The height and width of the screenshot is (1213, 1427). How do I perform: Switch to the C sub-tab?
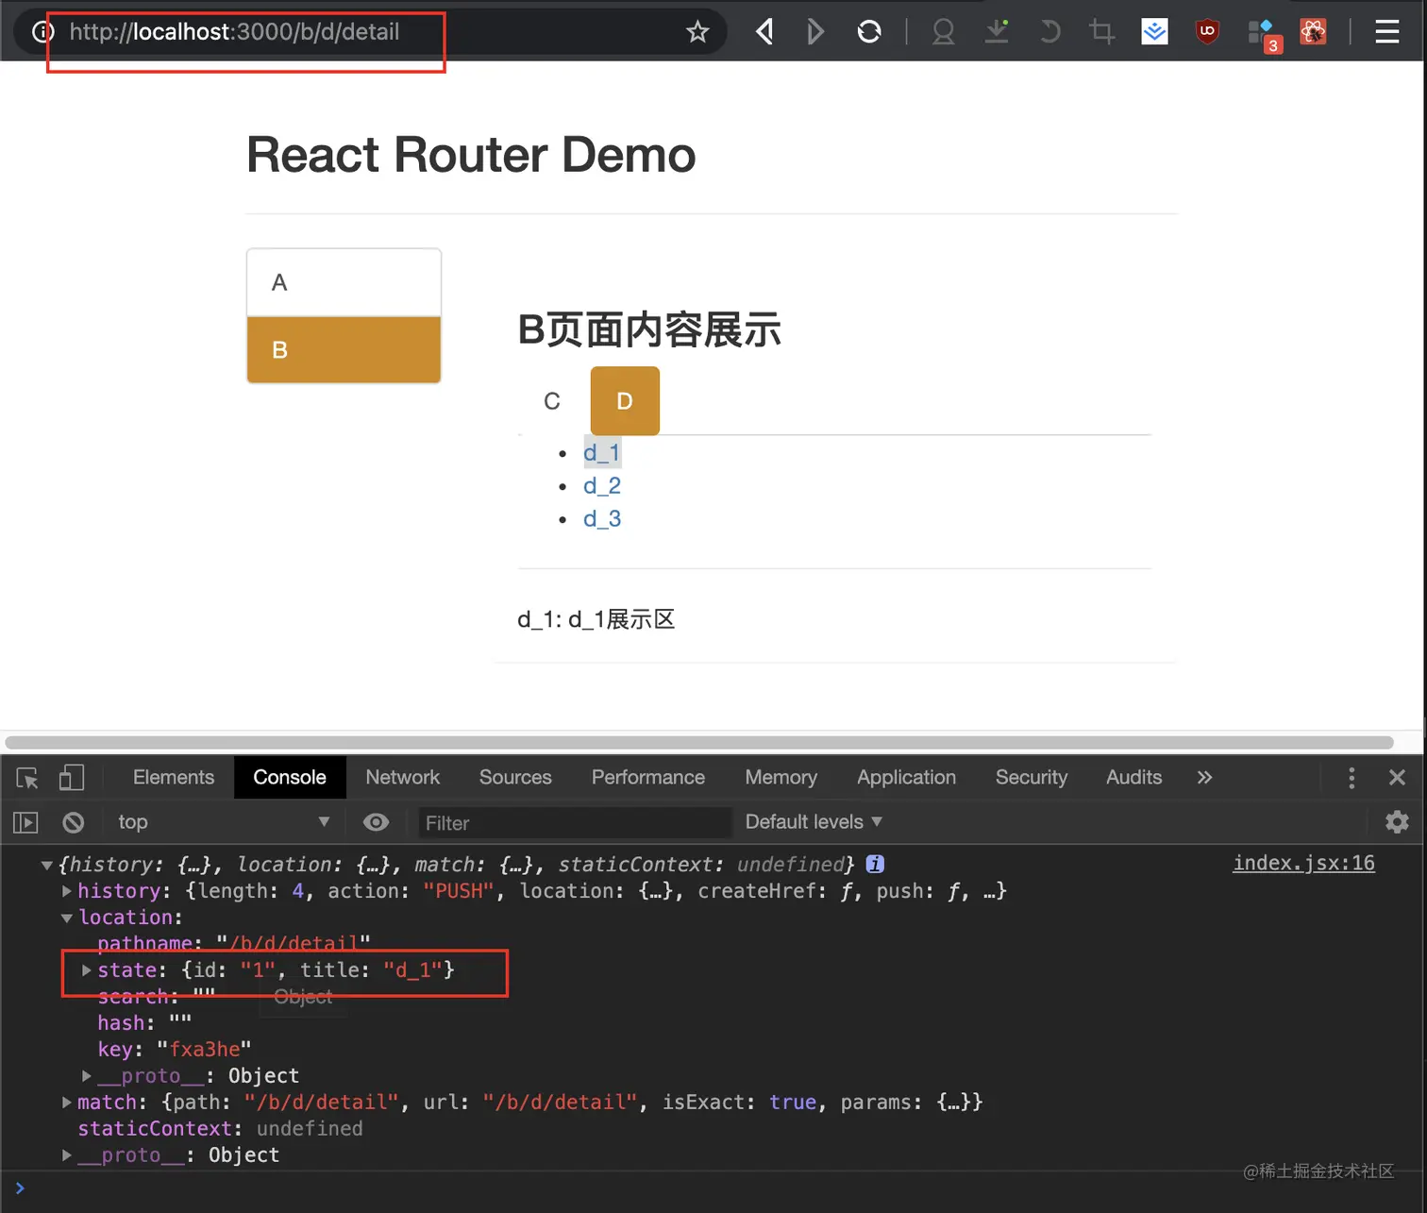pos(552,401)
